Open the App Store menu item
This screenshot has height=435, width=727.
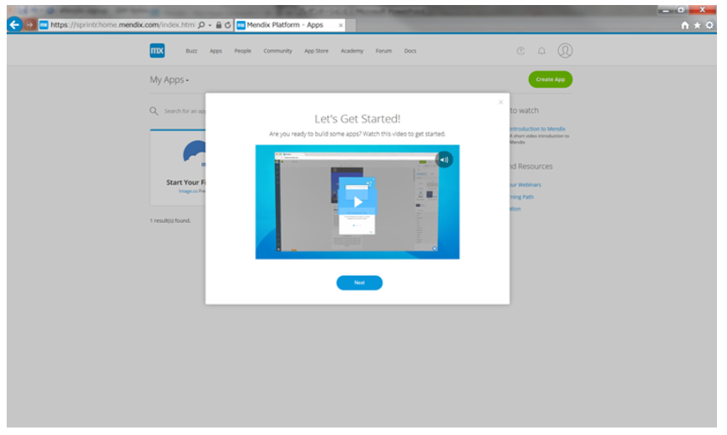[x=316, y=51]
